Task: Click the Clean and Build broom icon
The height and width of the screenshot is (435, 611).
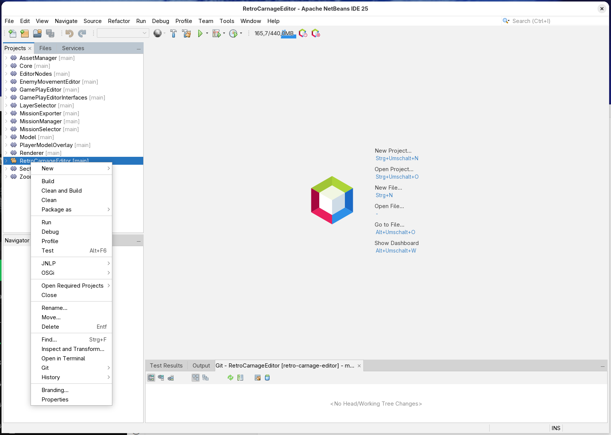Action: [x=187, y=34]
